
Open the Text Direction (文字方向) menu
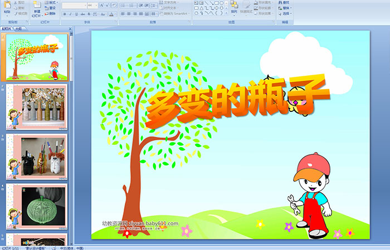pyautogui.click(x=169, y=2)
